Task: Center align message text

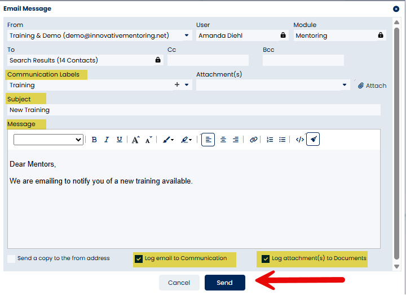Action: click(x=223, y=140)
